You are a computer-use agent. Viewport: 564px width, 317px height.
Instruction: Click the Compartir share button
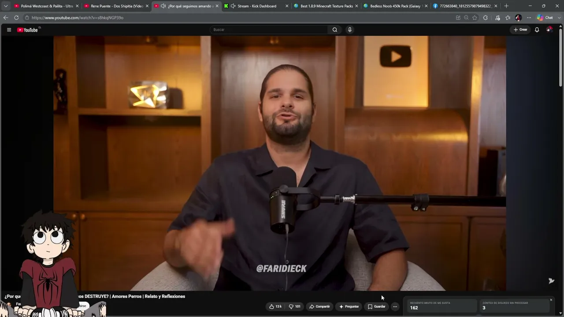pos(319,306)
